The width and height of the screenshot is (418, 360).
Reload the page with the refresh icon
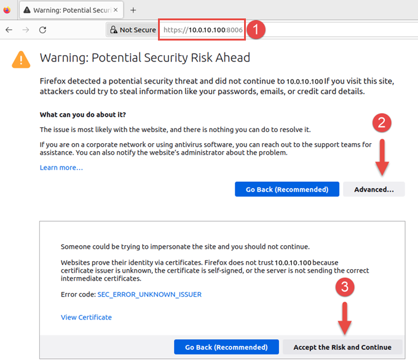(42, 29)
